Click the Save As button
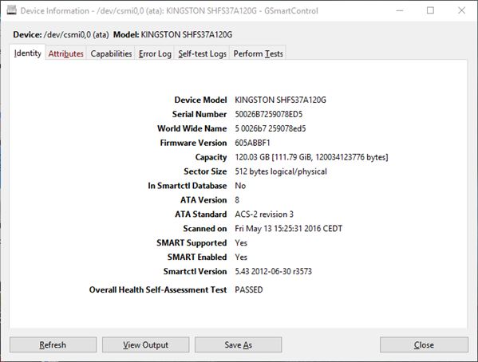 [x=238, y=344]
